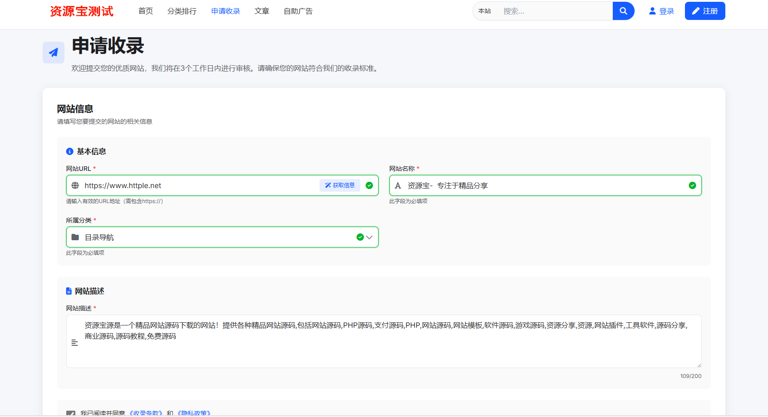
Task: Click the pencil icon in the 注册 button
Action: click(696, 11)
